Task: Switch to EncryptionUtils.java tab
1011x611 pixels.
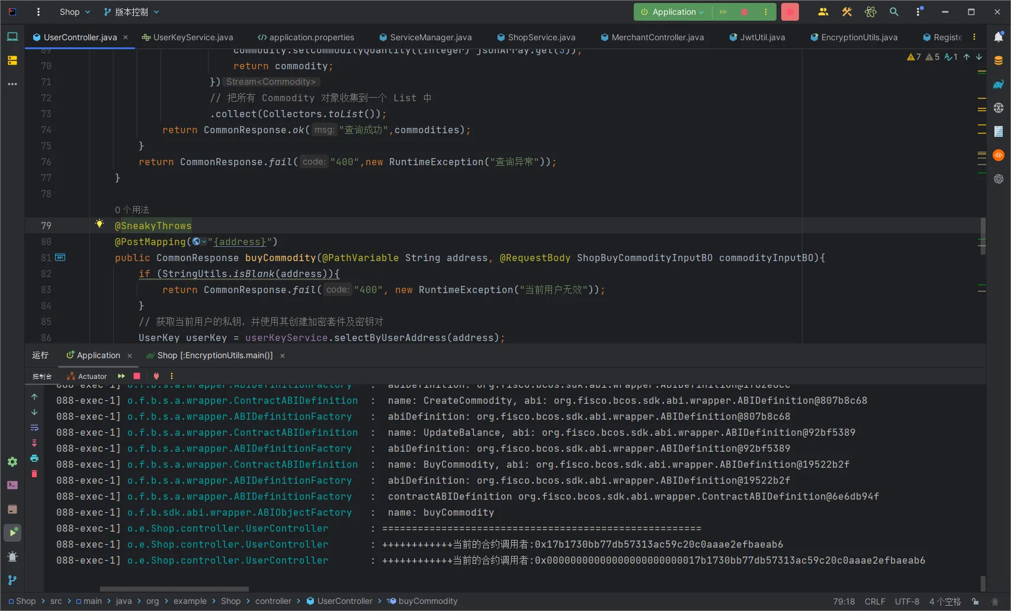Action: pos(853,37)
